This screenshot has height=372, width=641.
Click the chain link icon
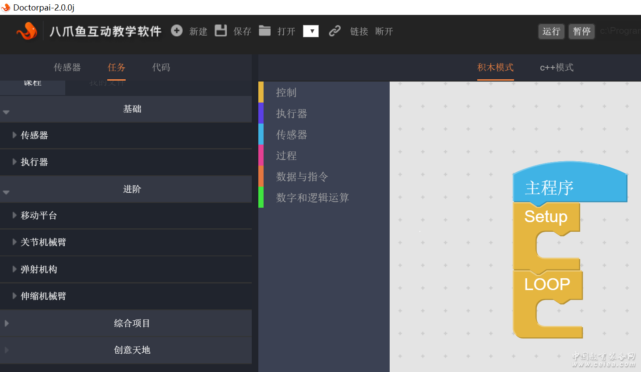click(x=335, y=31)
